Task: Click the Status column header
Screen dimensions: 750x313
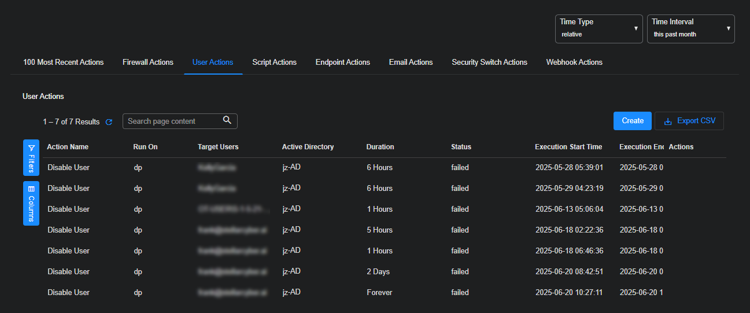Action: 461,147
